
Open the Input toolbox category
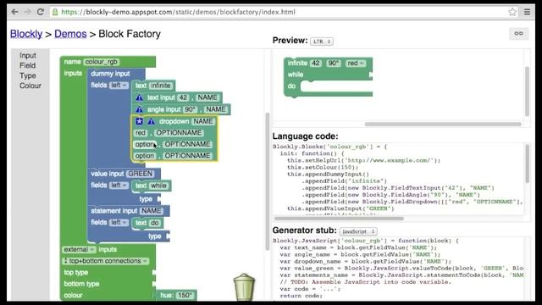[x=28, y=55]
